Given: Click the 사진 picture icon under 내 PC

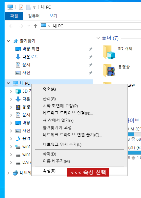Looking at the screenshot, I should 18,131.
